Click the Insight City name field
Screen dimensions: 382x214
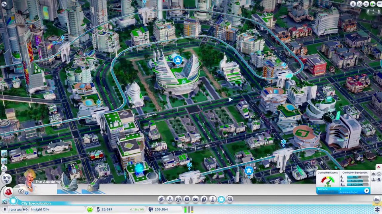57,209
